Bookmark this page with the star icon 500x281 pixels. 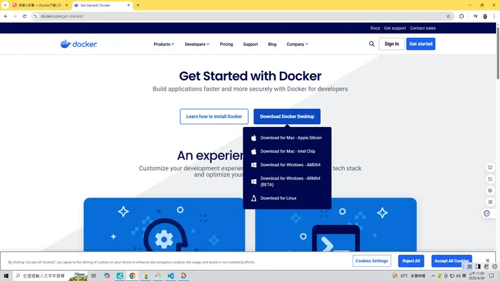pyautogui.click(x=449, y=16)
